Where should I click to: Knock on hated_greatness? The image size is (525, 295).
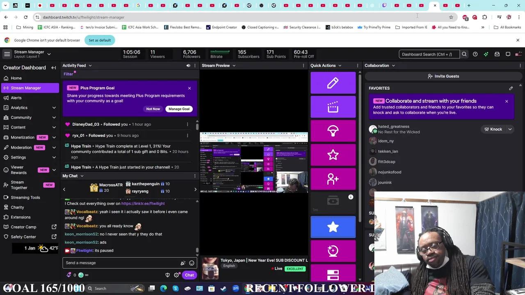493,129
